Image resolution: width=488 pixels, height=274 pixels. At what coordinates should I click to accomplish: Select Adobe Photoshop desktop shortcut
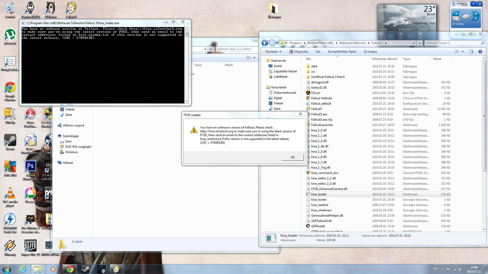[30, 171]
